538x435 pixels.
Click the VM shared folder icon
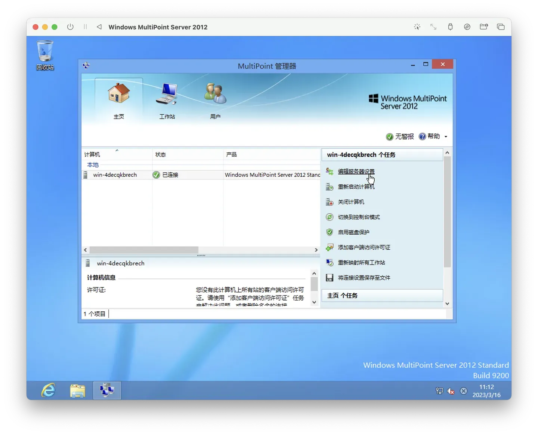484,27
